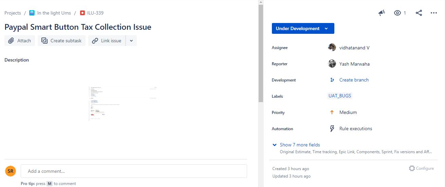445x187 pixels.
Task: Click Create subtask button
Action: click(x=61, y=41)
